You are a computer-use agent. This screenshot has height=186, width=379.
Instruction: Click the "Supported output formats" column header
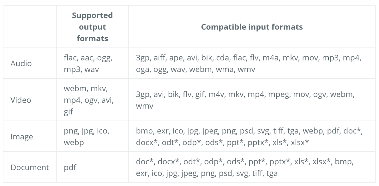coord(92,27)
